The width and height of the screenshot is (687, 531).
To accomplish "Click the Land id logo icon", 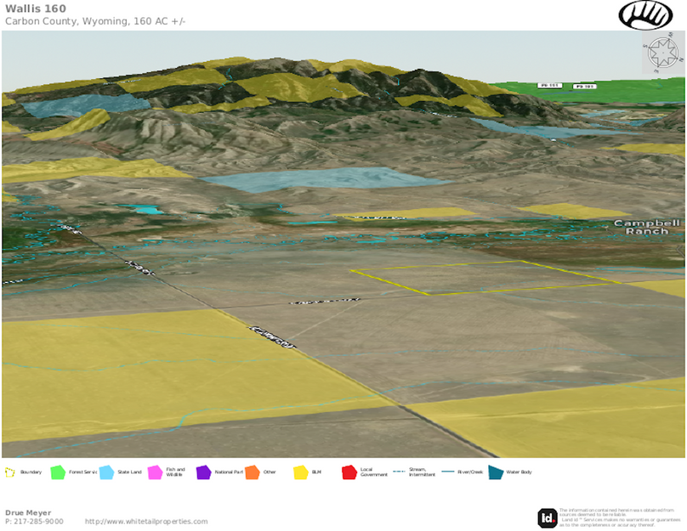I will (548, 517).
